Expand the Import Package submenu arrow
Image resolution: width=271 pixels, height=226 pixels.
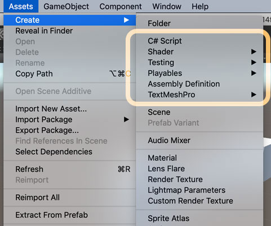(x=126, y=119)
